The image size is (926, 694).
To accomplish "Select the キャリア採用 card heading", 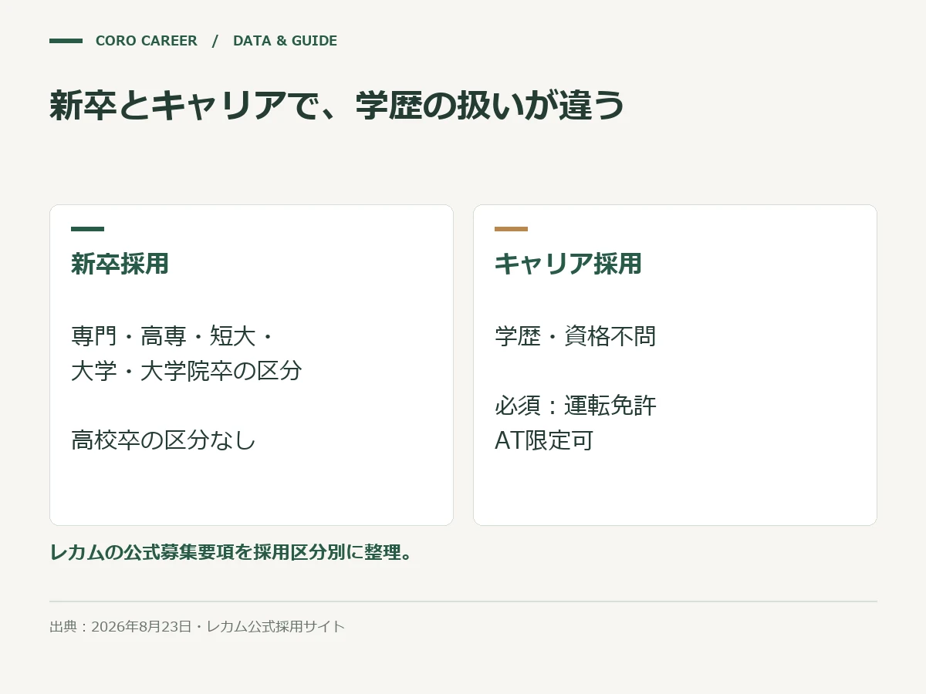I will [568, 264].
